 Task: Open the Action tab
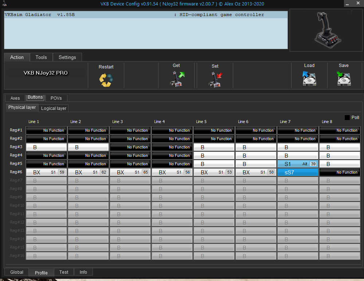pyautogui.click(x=17, y=57)
